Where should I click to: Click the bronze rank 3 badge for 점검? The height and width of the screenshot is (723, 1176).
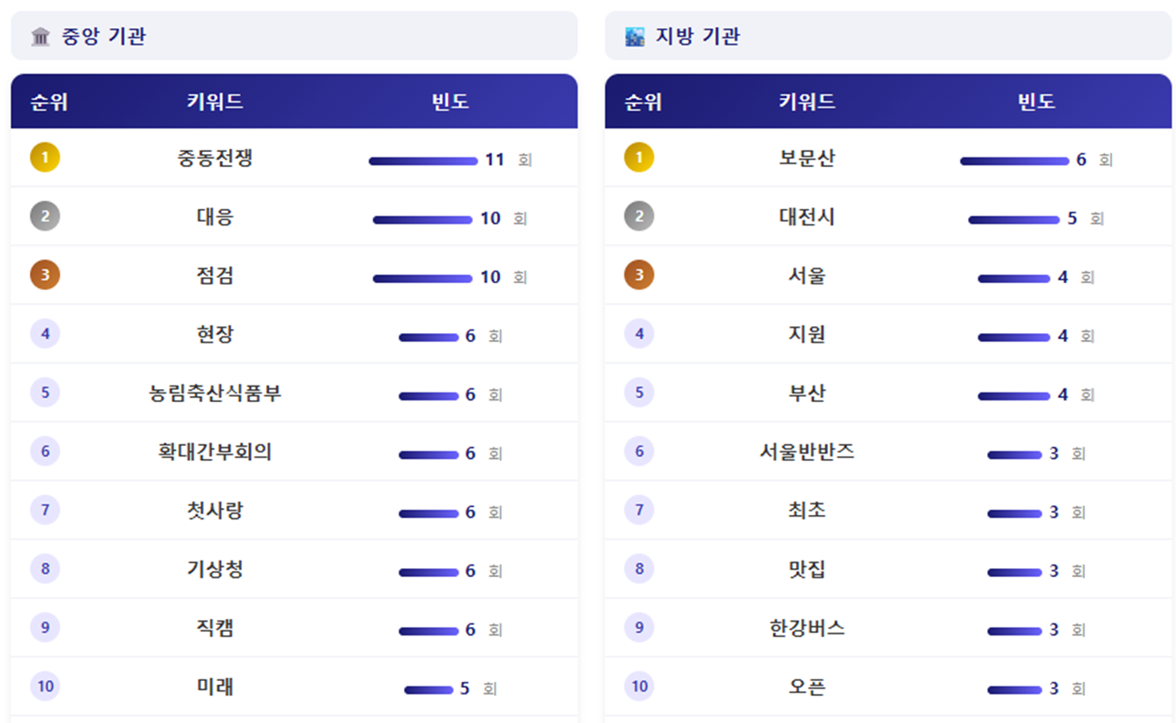coord(45,275)
